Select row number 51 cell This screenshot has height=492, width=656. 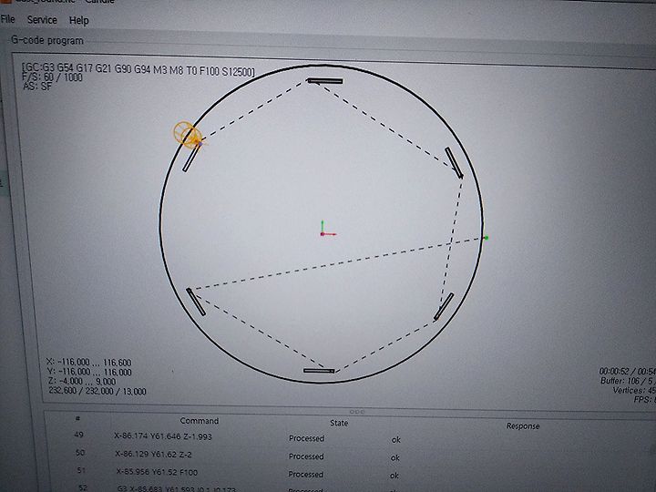81,471
